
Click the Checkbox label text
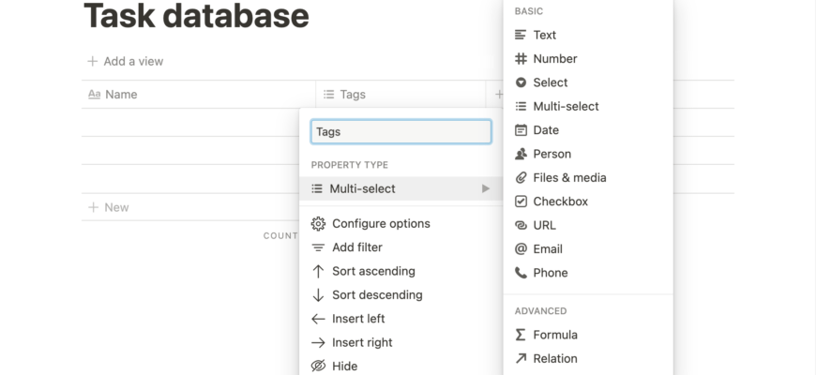click(561, 202)
